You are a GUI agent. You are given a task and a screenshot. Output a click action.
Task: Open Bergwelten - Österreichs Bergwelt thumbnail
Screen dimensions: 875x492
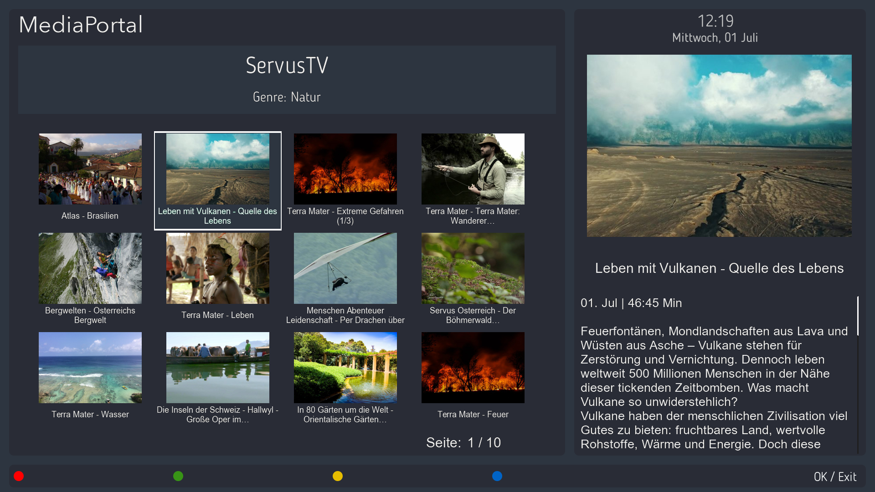pos(90,268)
